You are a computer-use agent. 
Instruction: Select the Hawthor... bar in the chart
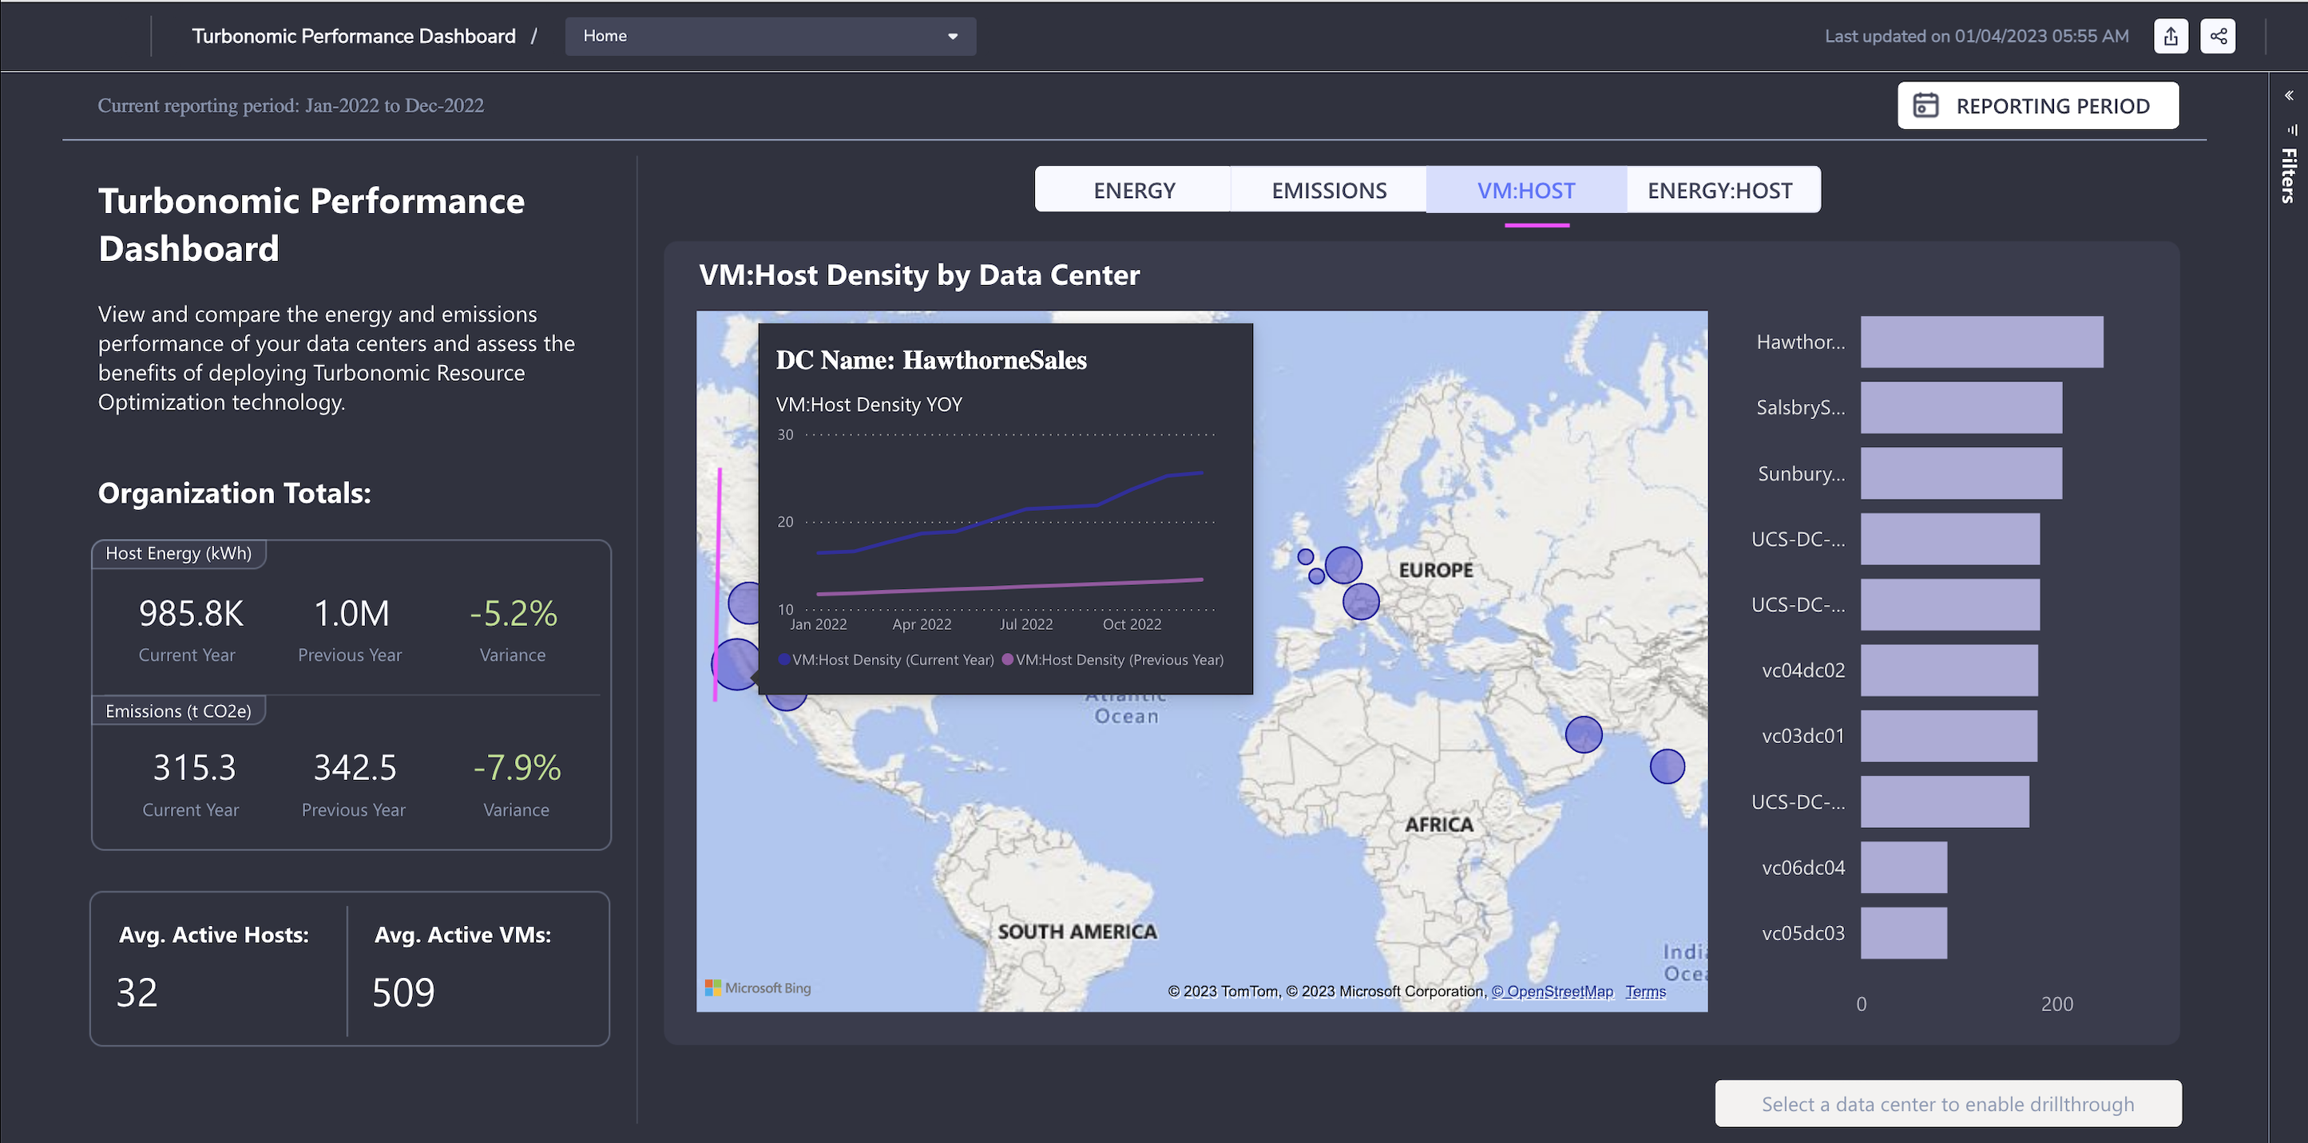1981,342
